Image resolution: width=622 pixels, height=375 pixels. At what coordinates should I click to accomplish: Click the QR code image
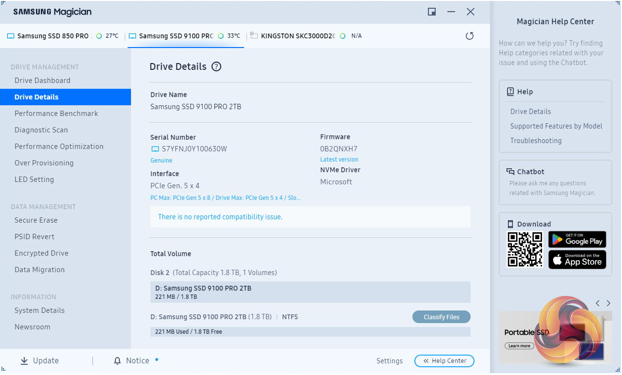524,249
